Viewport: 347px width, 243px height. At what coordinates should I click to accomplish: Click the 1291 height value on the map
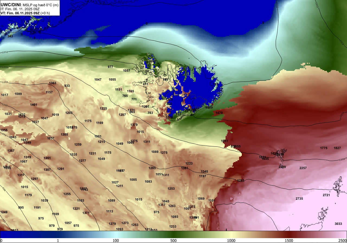click(x=61, y=169)
